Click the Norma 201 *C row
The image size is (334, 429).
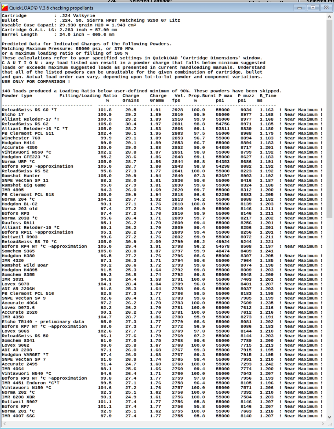(162, 411)
